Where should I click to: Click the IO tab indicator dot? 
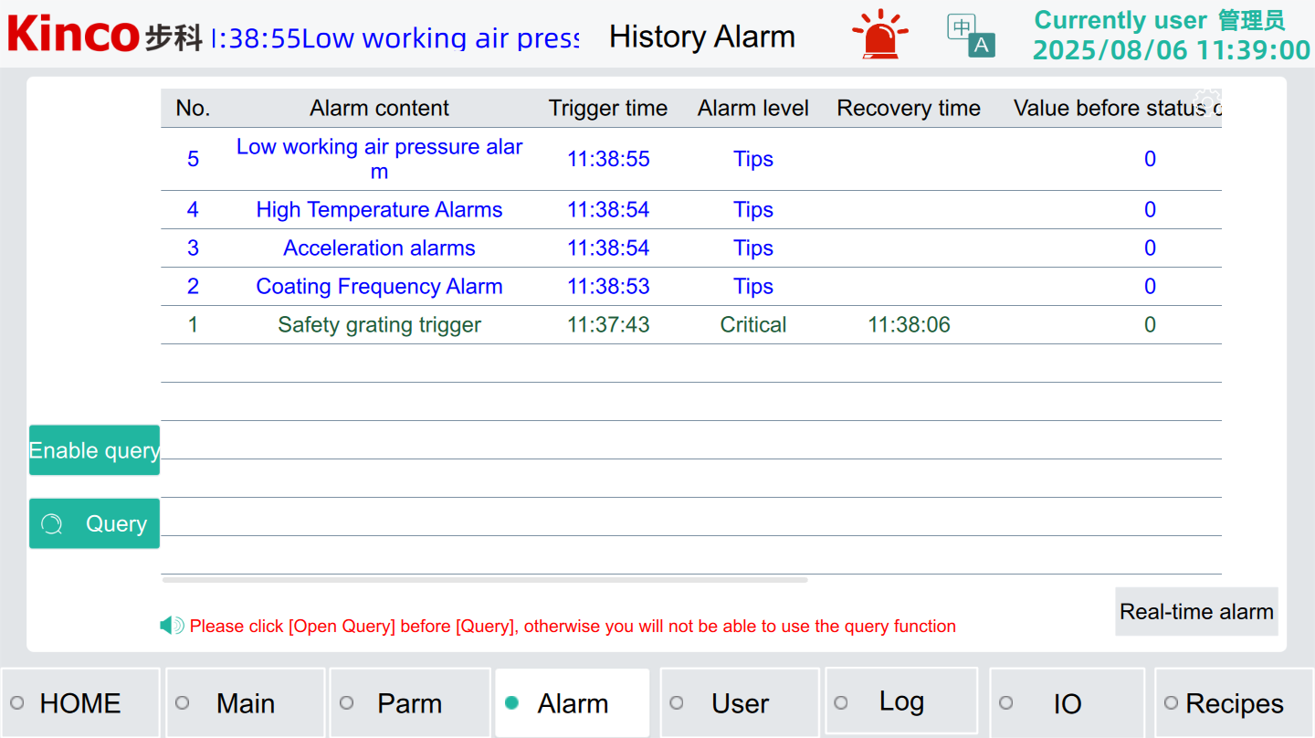tap(1005, 703)
